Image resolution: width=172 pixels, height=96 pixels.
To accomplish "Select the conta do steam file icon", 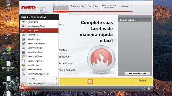I will point(8,78).
